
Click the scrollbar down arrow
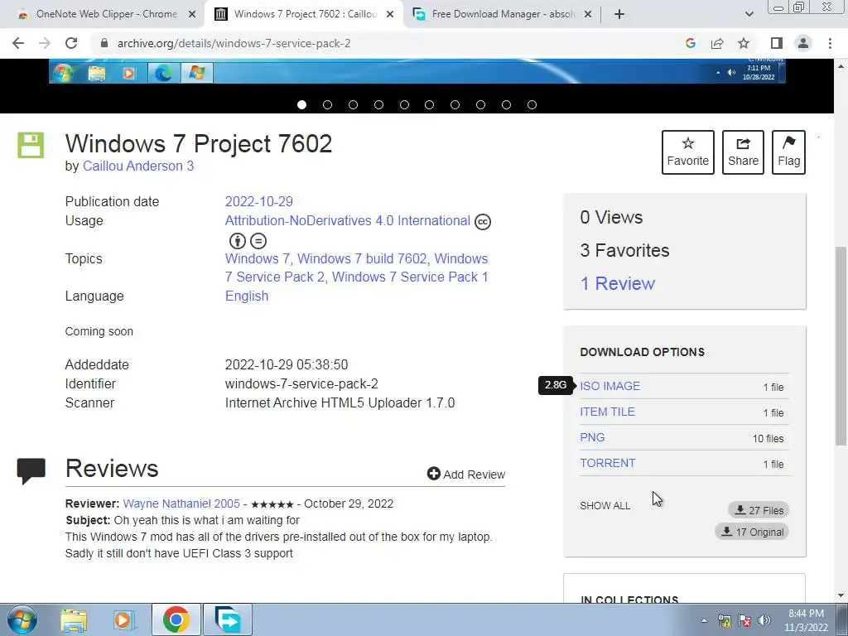click(841, 595)
